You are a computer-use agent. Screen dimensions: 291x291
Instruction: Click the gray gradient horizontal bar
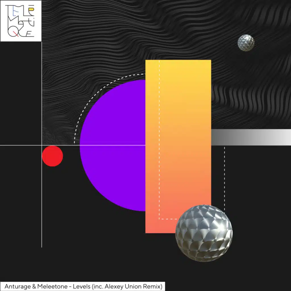point(250,137)
